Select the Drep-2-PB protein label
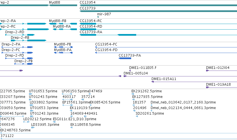This screenshot has width=237, height=140. (x=23, y=61)
